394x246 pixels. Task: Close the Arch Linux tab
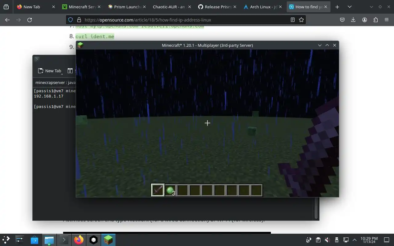click(280, 7)
